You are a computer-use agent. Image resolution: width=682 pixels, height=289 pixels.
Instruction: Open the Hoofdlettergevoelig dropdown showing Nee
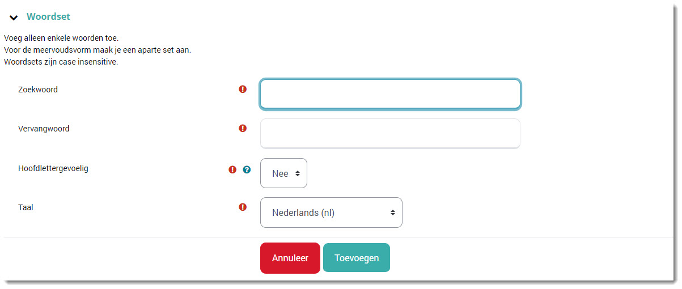click(x=283, y=173)
